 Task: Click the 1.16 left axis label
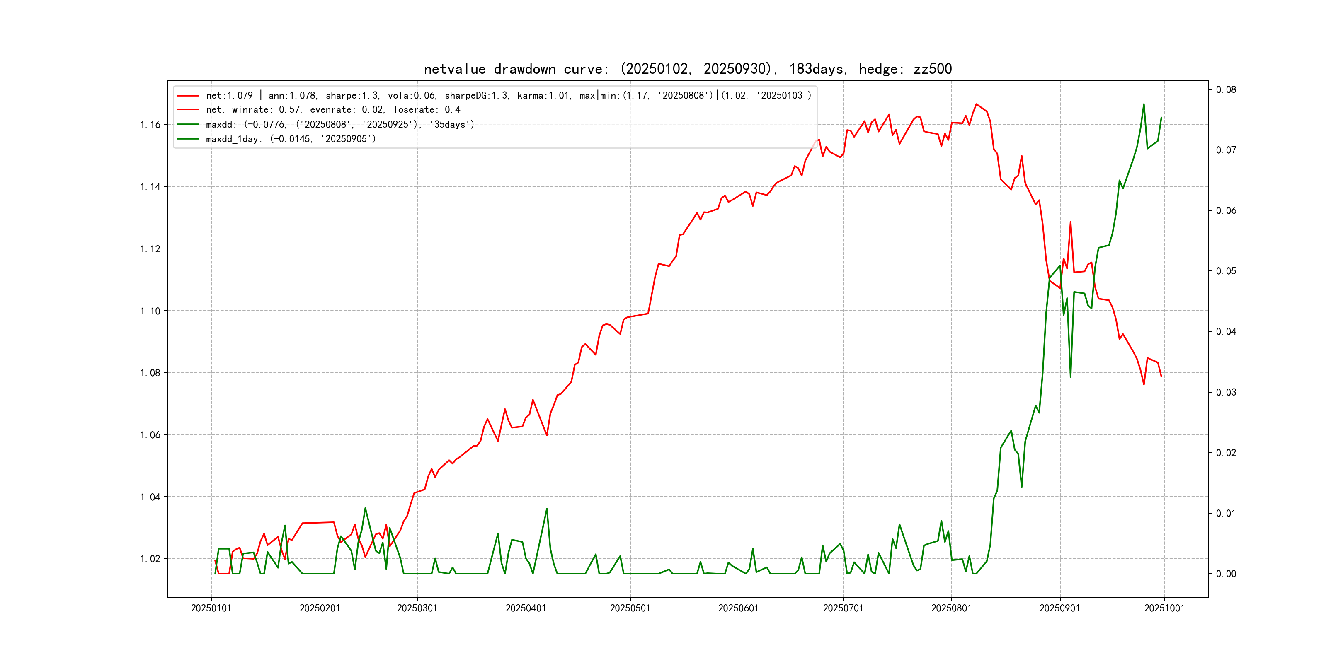point(150,125)
